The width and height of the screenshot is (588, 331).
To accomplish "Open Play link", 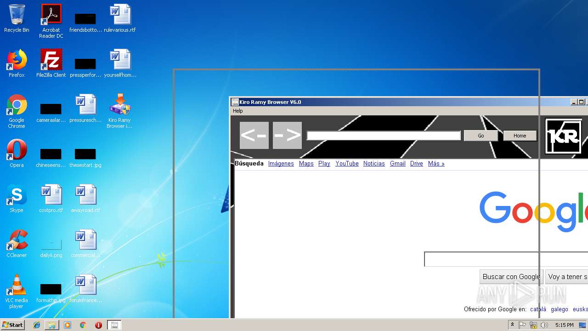I will click(324, 164).
